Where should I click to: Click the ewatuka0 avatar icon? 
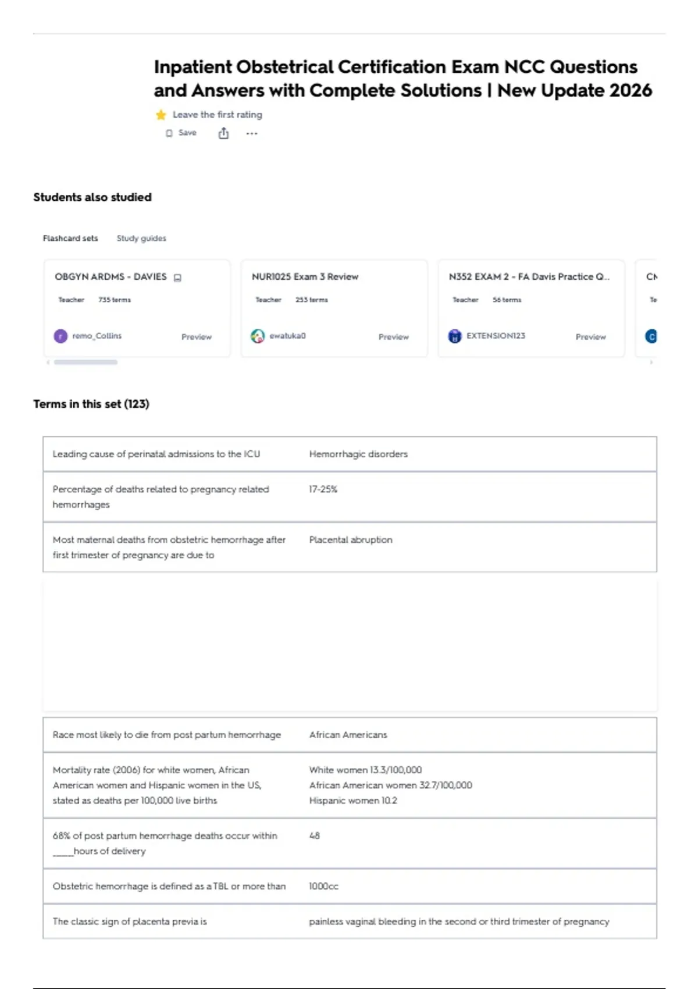pyautogui.click(x=258, y=336)
